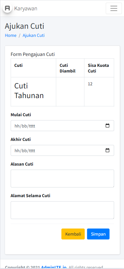
Task: Click the Cuti column header
Action: click(34, 68)
